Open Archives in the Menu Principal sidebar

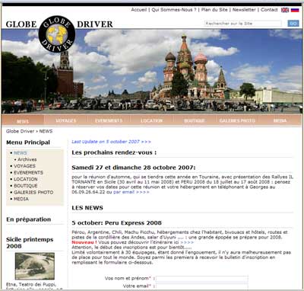[x=27, y=159]
